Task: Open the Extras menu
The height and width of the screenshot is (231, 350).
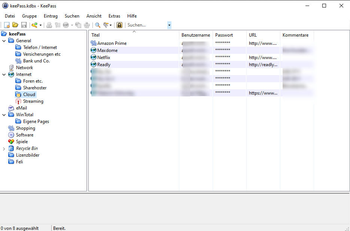Action: 114,16
